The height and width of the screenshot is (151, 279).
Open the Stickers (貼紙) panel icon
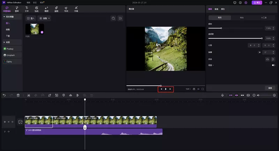[37, 9]
